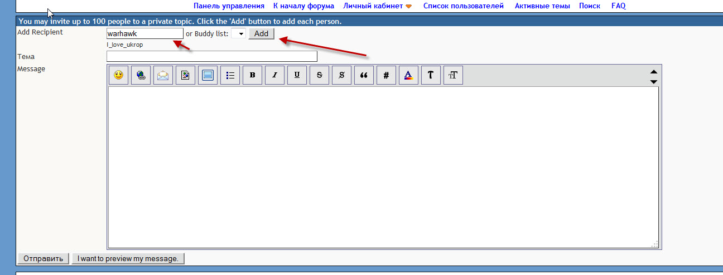Screen dimensions: 723x275
Task: Click the hash code tag icon
Action: tap(386, 75)
